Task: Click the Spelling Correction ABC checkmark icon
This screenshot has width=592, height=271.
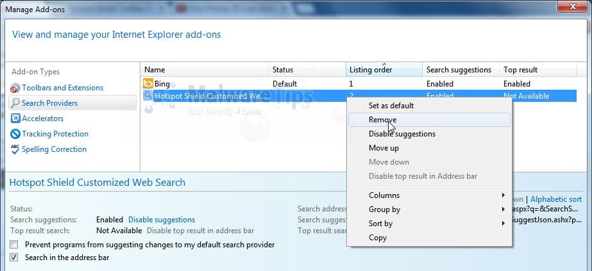Action: (15, 149)
